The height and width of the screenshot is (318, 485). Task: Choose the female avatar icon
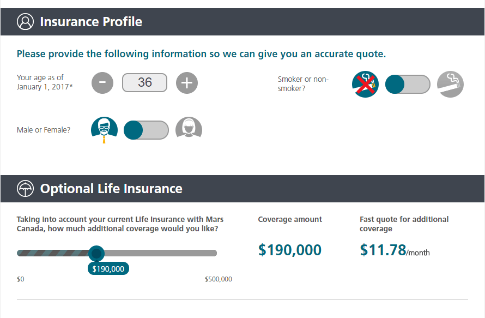(x=189, y=127)
